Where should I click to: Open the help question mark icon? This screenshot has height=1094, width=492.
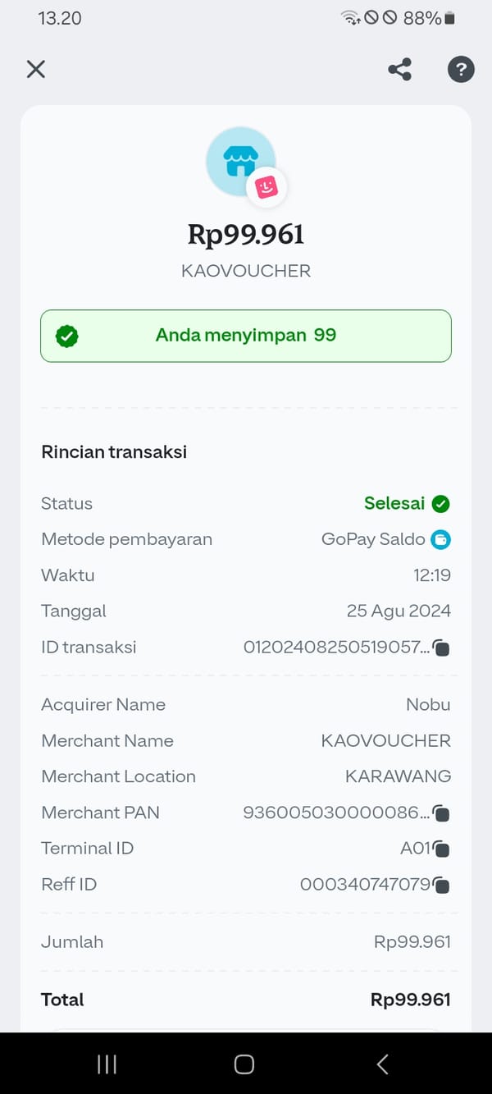[x=461, y=70]
